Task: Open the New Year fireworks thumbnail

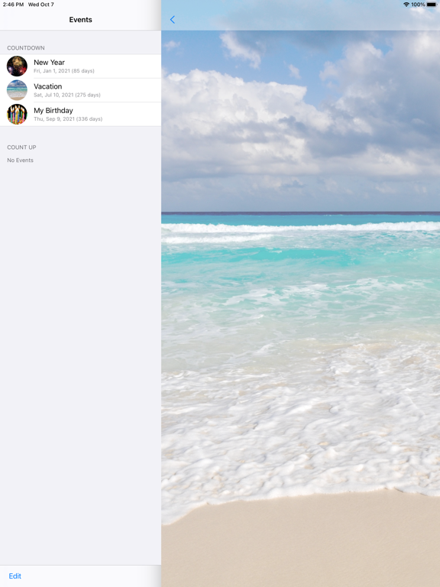Action: pyautogui.click(x=17, y=66)
